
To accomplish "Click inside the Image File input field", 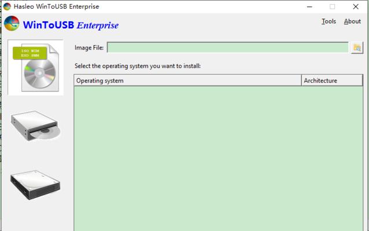I will [x=227, y=48].
